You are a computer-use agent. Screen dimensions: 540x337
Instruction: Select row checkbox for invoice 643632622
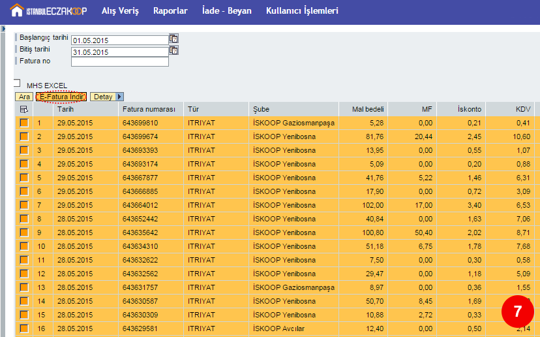click(x=24, y=260)
